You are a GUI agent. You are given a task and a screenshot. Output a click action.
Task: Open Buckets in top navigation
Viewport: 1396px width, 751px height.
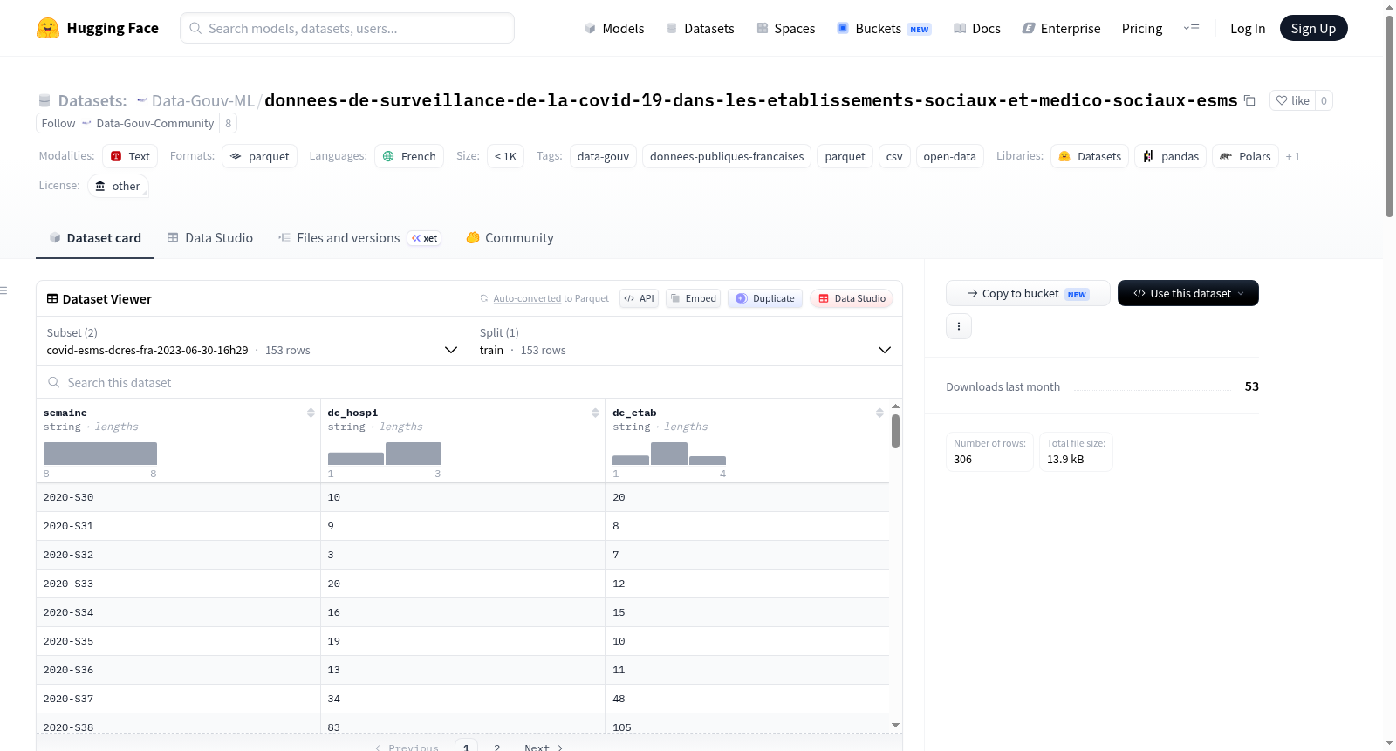tap(884, 28)
